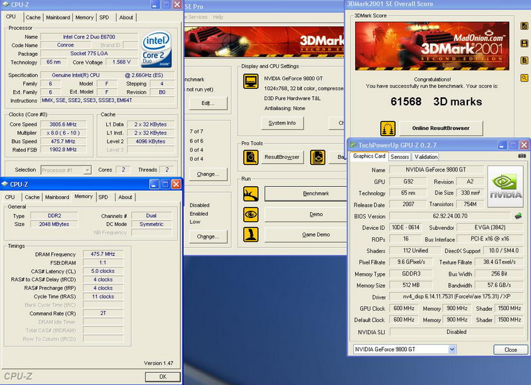Click the Game Demo joystick icon
The height and width of the screenshot is (385, 531).
pos(251,235)
